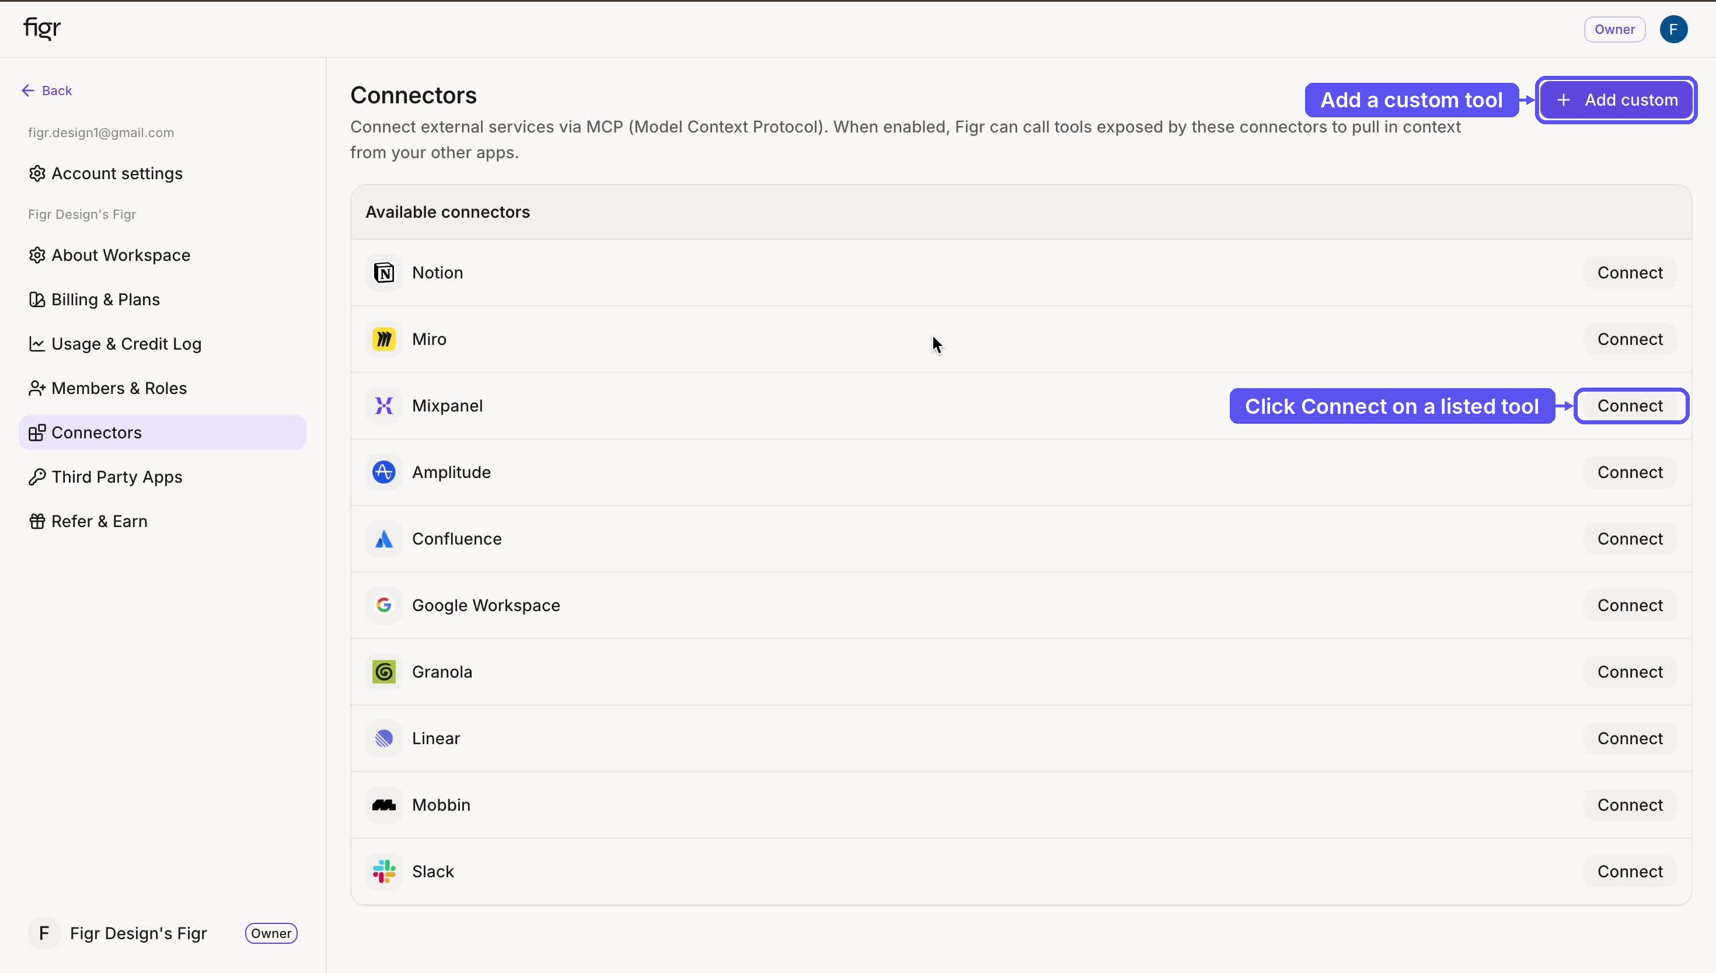Image resolution: width=1716 pixels, height=973 pixels.
Task: Open the user avatar F menu
Action: click(x=1673, y=29)
